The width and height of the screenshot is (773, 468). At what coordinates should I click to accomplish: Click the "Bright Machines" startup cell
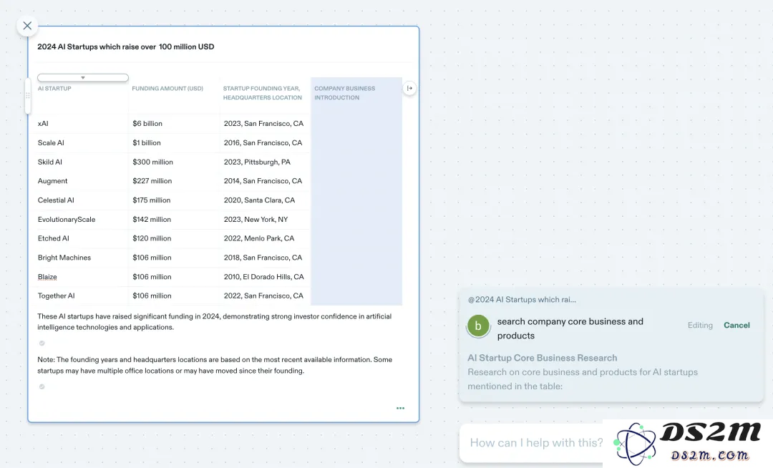point(64,258)
